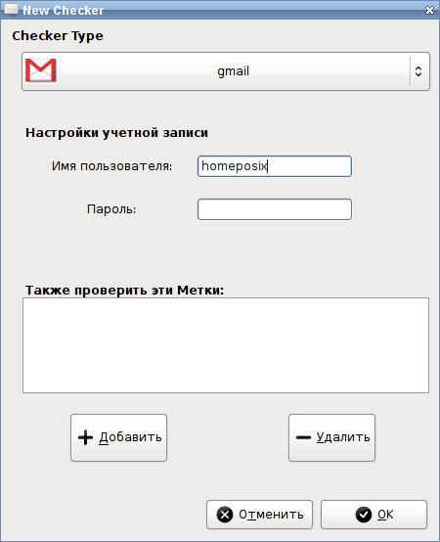Click inside the labels list box
The image size is (440, 542).
(x=226, y=345)
